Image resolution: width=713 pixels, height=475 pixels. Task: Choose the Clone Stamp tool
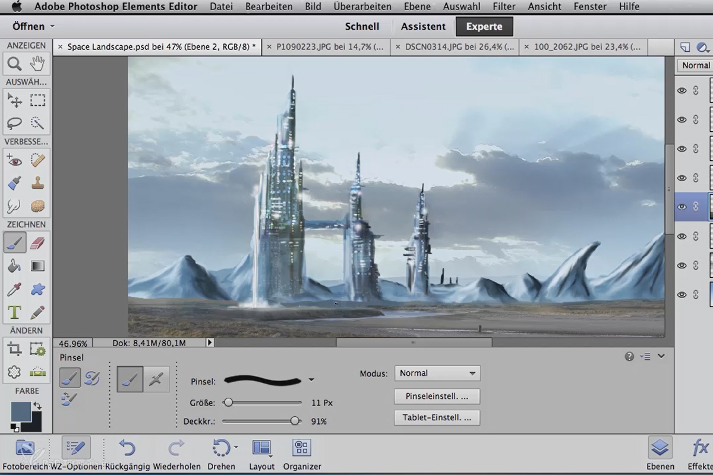pos(37,183)
